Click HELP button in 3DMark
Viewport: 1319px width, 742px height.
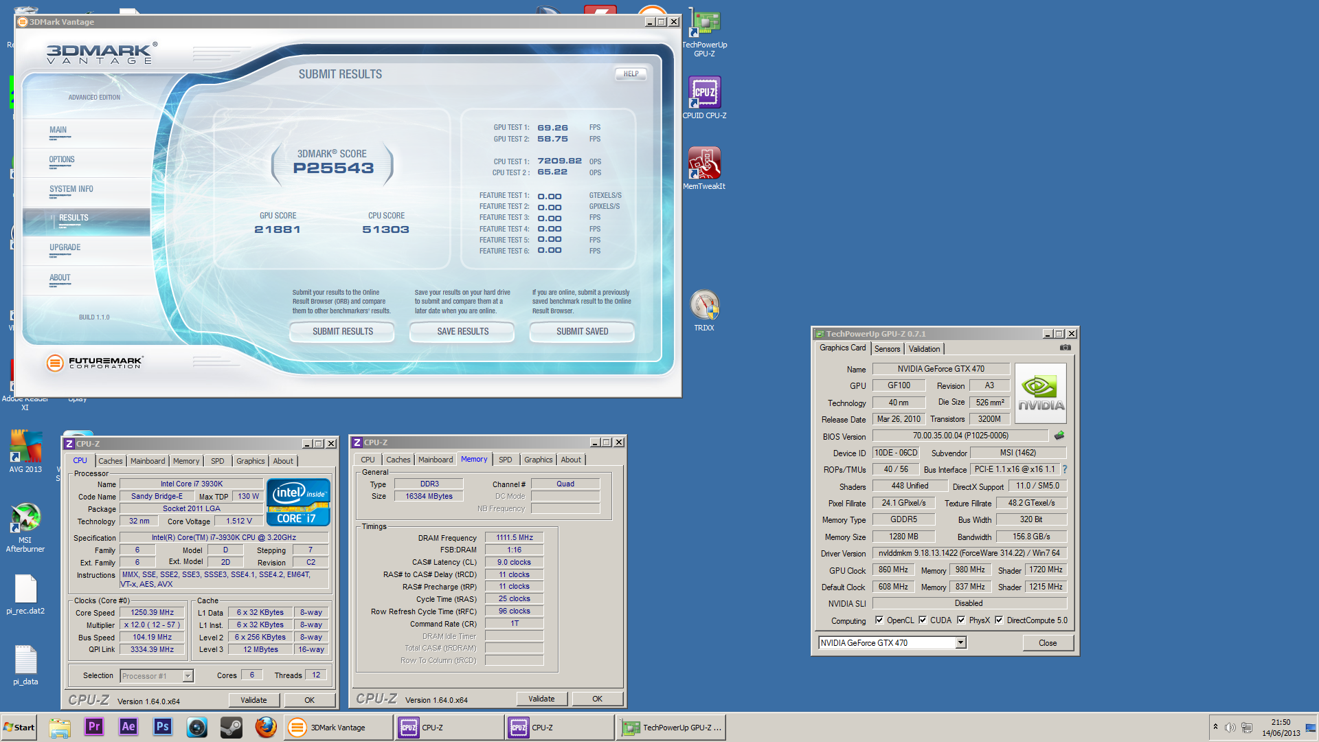[631, 74]
